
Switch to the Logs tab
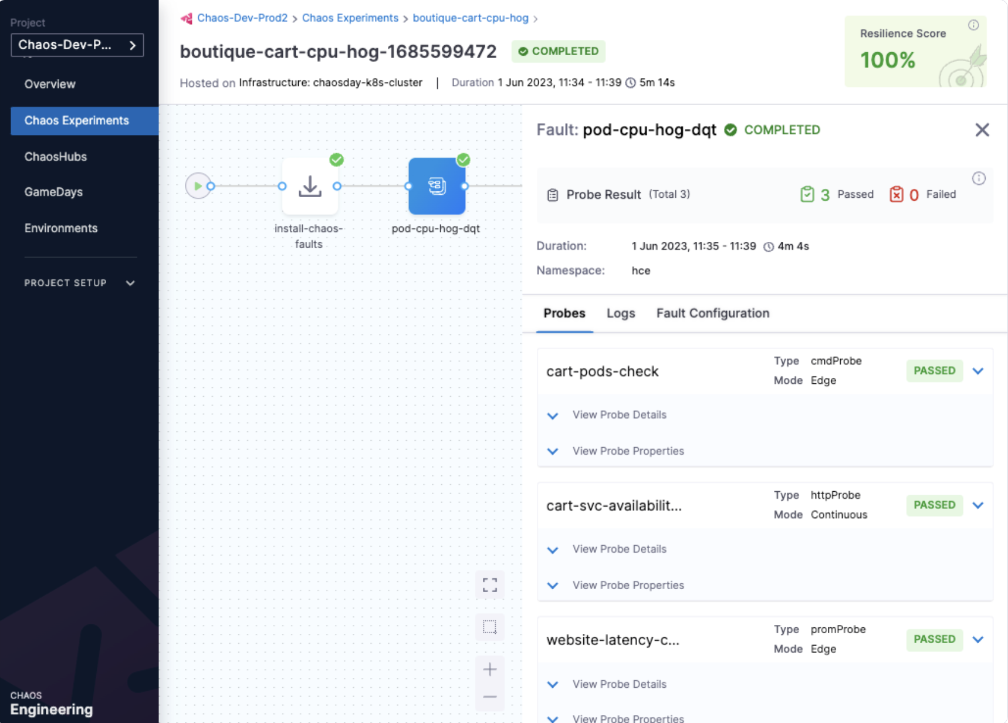click(x=621, y=313)
